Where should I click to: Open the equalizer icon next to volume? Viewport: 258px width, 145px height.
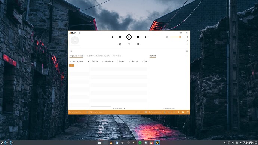(187, 37)
